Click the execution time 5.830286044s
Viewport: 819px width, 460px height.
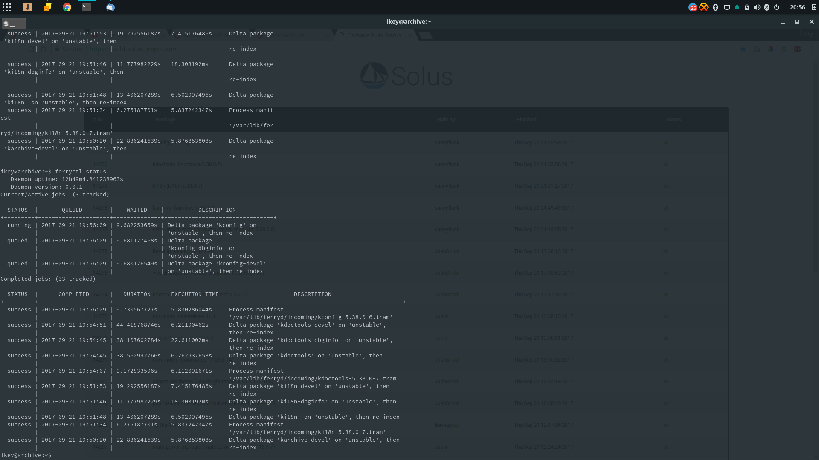192,310
